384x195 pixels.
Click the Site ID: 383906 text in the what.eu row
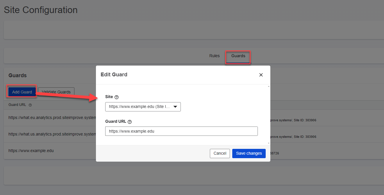tap(305, 120)
